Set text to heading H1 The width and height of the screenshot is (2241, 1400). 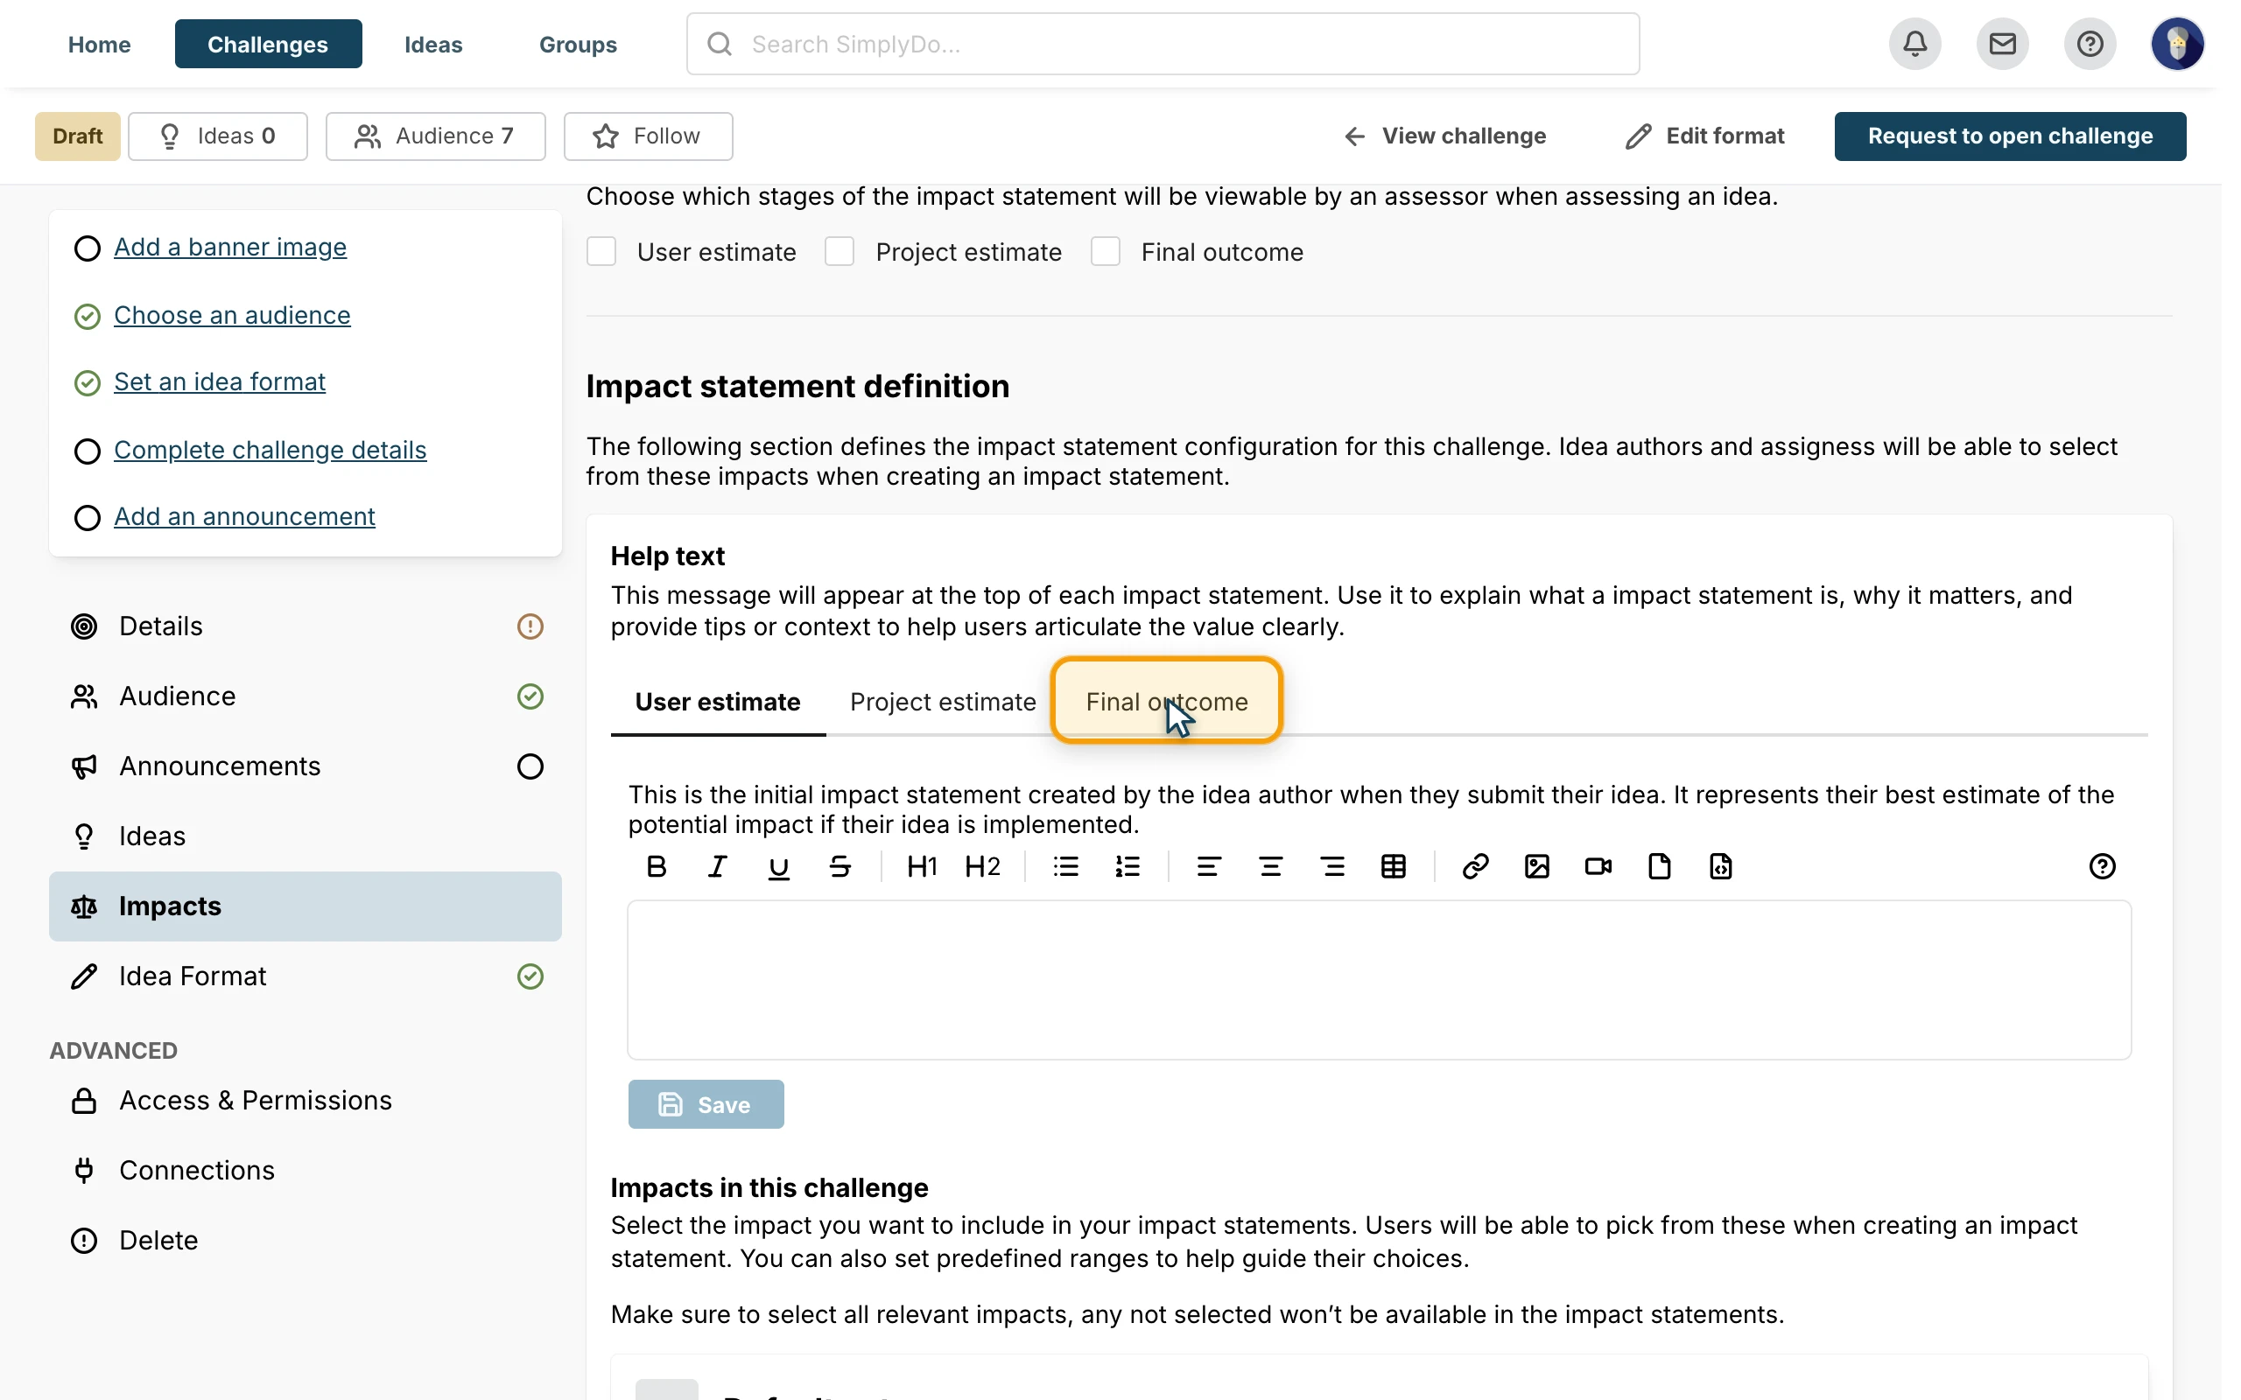[923, 866]
